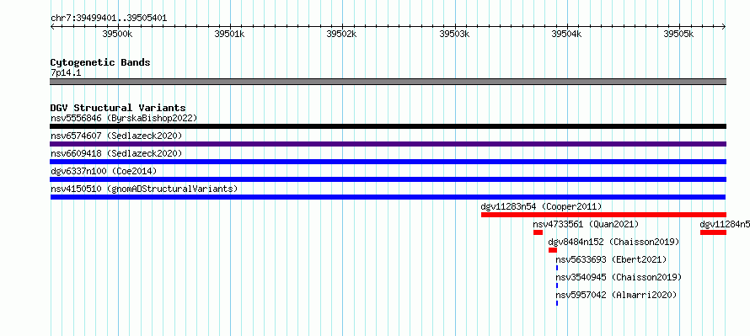Click the chr7:39499401..39505401 region label
The height and width of the screenshot is (336, 750).
pyautogui.click(x=109, y=19)
